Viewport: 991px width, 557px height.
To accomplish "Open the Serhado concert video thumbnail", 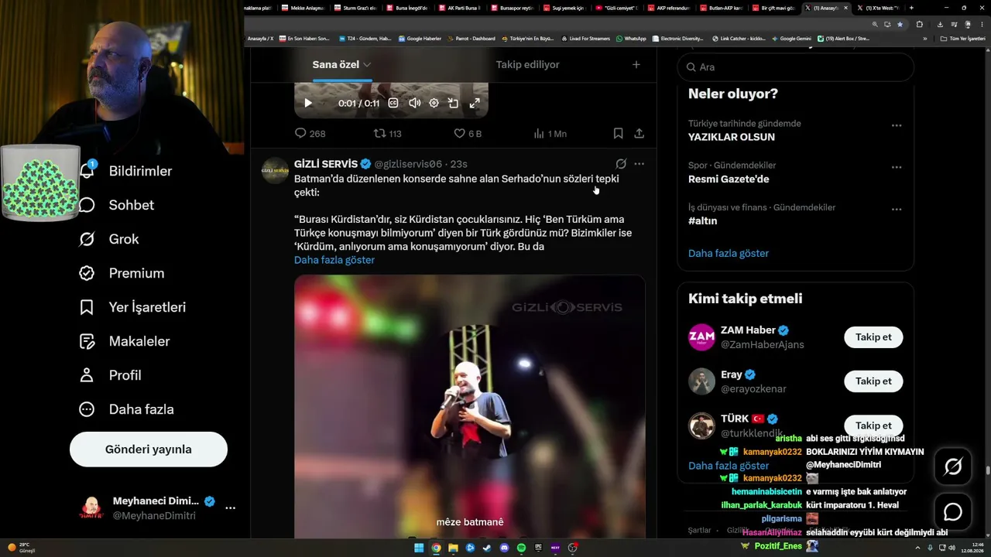I will tap(470, 406).
